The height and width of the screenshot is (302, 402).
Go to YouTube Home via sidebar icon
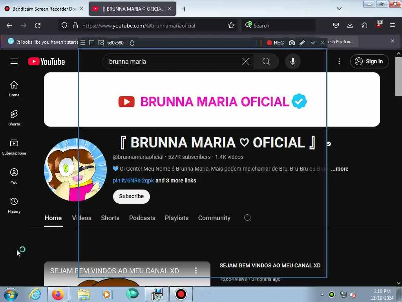coord(14,89)
